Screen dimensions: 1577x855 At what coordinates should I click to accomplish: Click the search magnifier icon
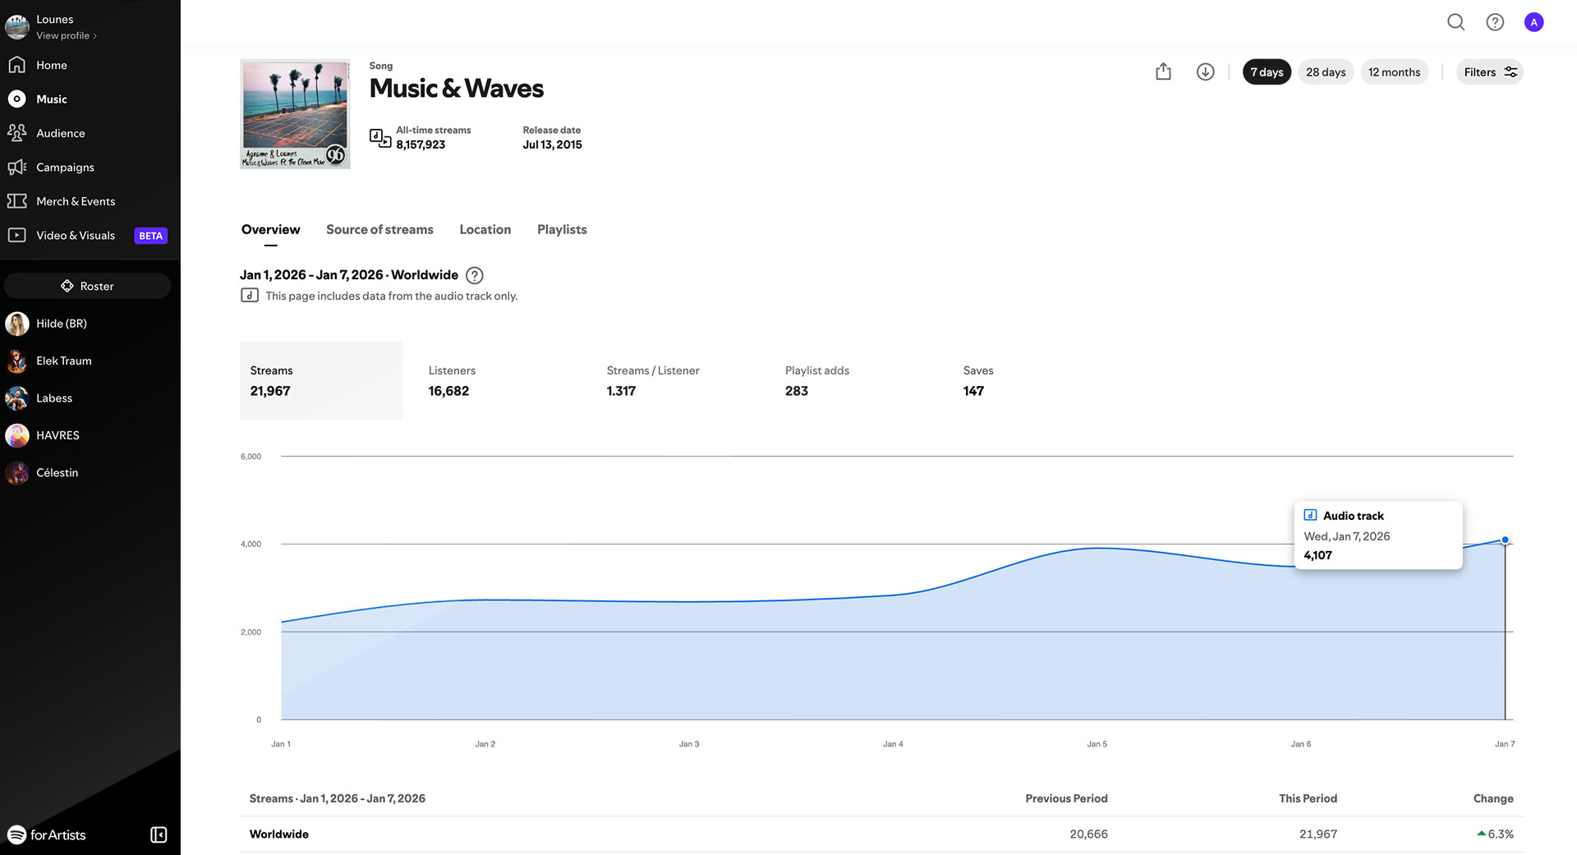tap(1455, 22)
